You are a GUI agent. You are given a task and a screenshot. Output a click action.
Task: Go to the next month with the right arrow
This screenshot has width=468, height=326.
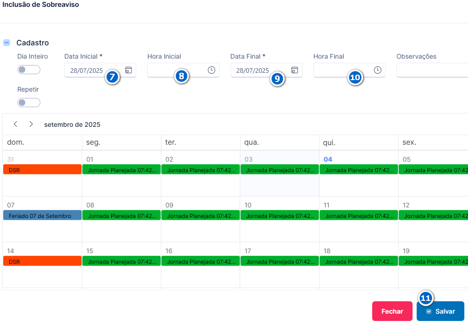31,124
